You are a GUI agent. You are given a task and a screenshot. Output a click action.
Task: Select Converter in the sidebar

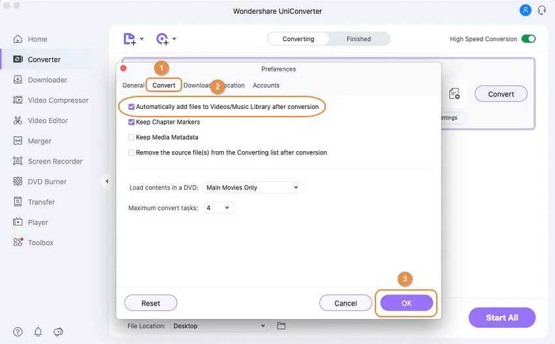(x=37, y=59)
